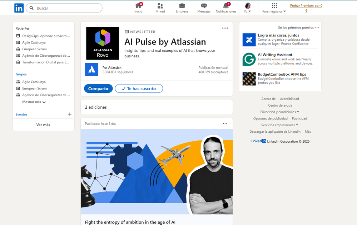Viewport: 357px width, 225px height.
Task: Open the Inicio home icon
Action: click(138, 7)
